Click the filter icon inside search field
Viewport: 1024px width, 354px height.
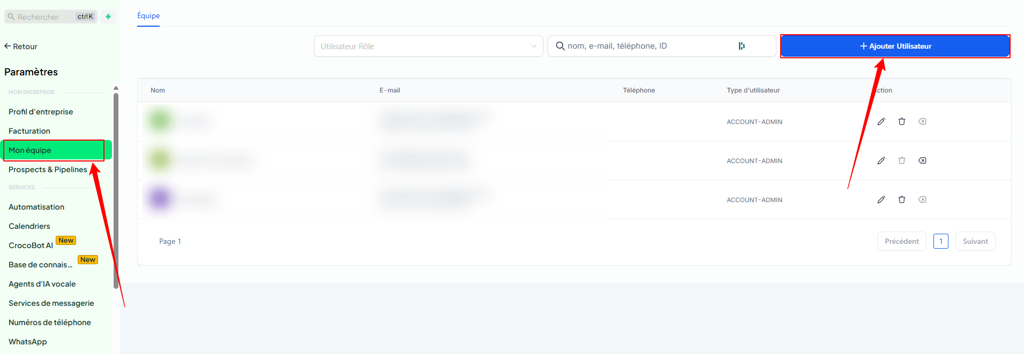pyautogui.click(x=742, y=46)
